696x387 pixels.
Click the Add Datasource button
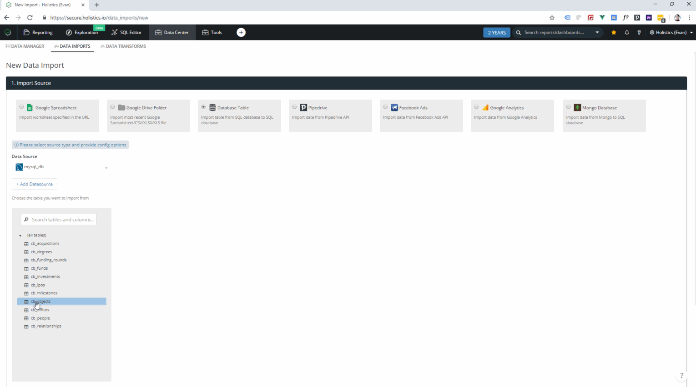pos(35,184)
